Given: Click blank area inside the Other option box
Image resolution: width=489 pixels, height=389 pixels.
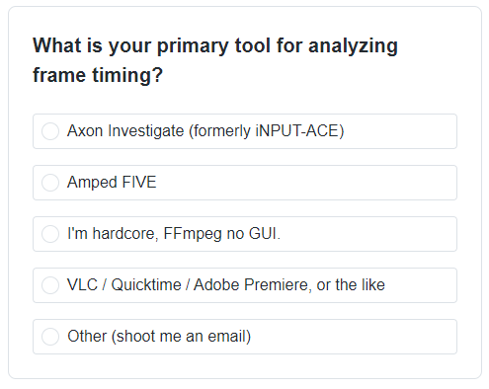Looking at the screenshot, I should (x=354, y=337).
